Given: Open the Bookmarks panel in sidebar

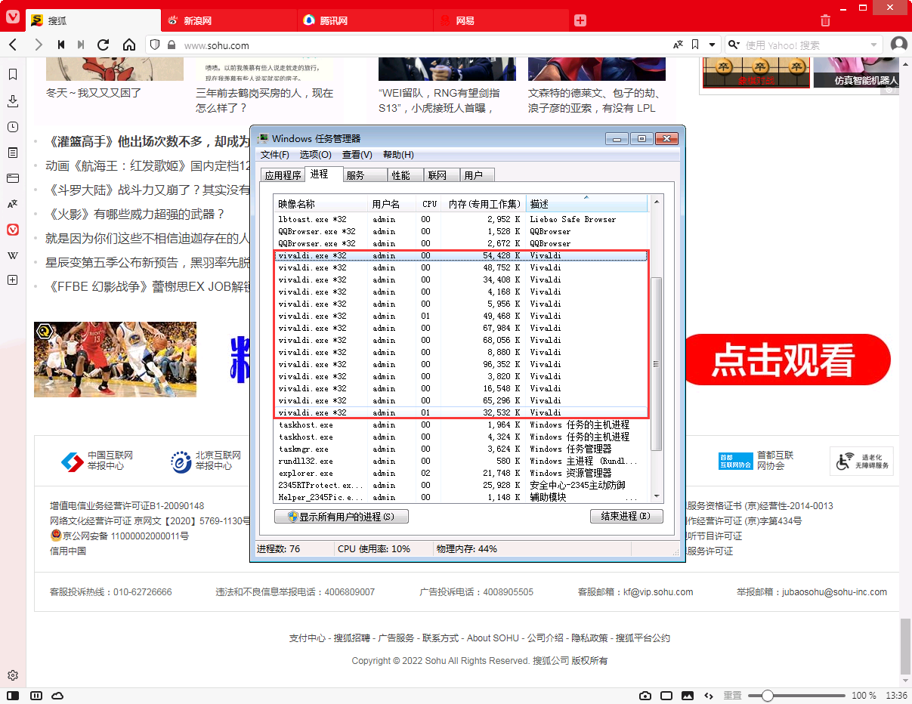Looking at the screenshot, I should 13,75.
